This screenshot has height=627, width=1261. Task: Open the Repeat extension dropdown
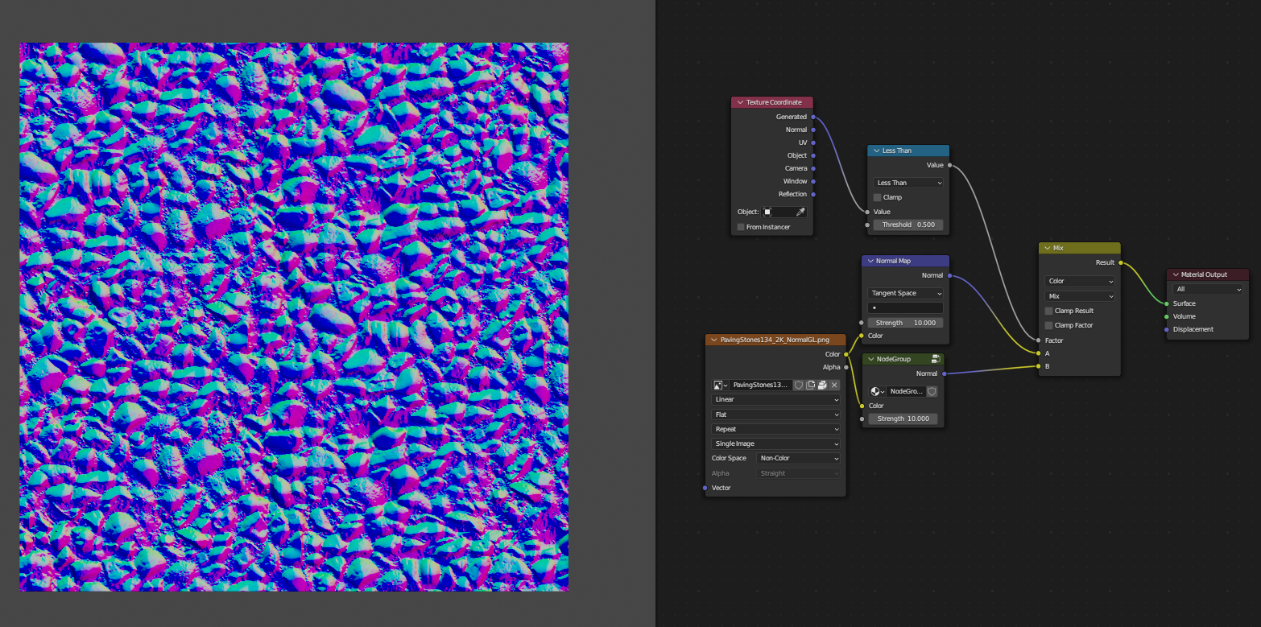pos(776,429)
